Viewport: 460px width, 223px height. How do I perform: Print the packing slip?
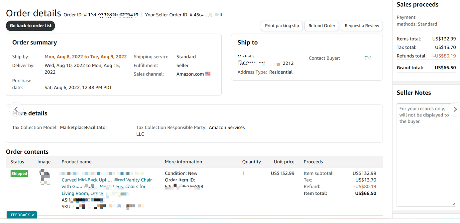coord(282,26)
